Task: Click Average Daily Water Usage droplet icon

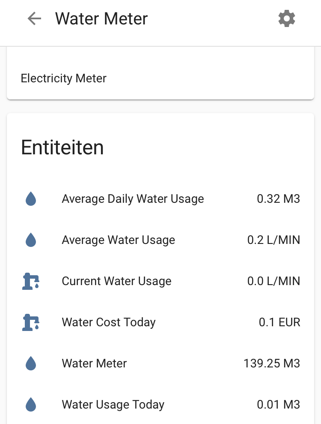Action: tap(31, 199)
